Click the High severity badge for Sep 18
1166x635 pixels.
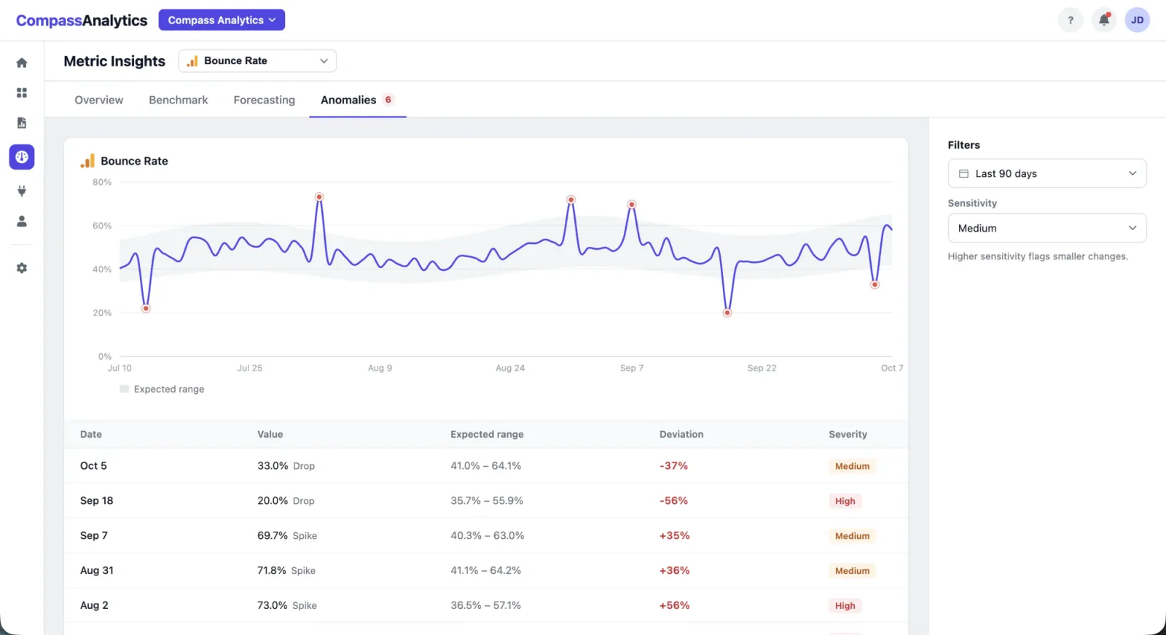pyautogui.click(x=845, y=501)
